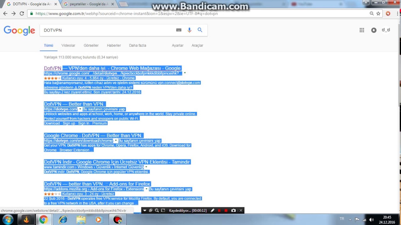401x225 pixels.
Task: Expand options arrow for Chrome Web Store result
Action: [185, 73]
